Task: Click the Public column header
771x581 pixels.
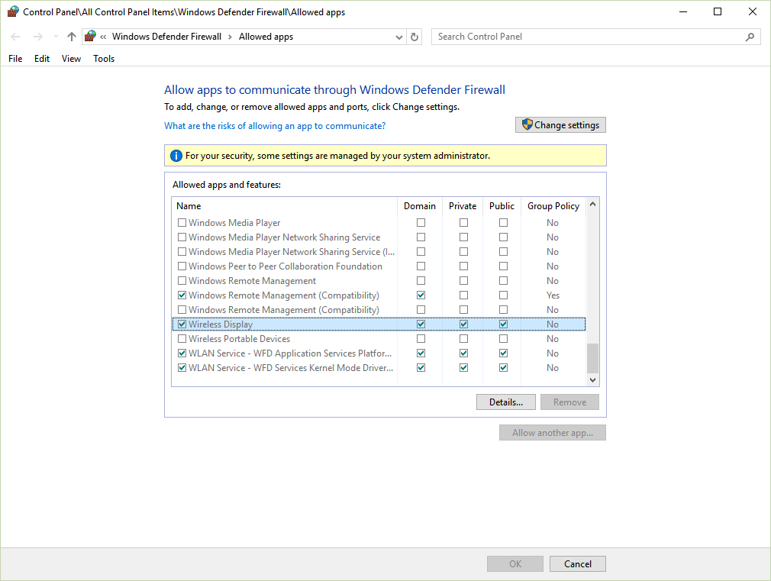Action: pos(502,206)
